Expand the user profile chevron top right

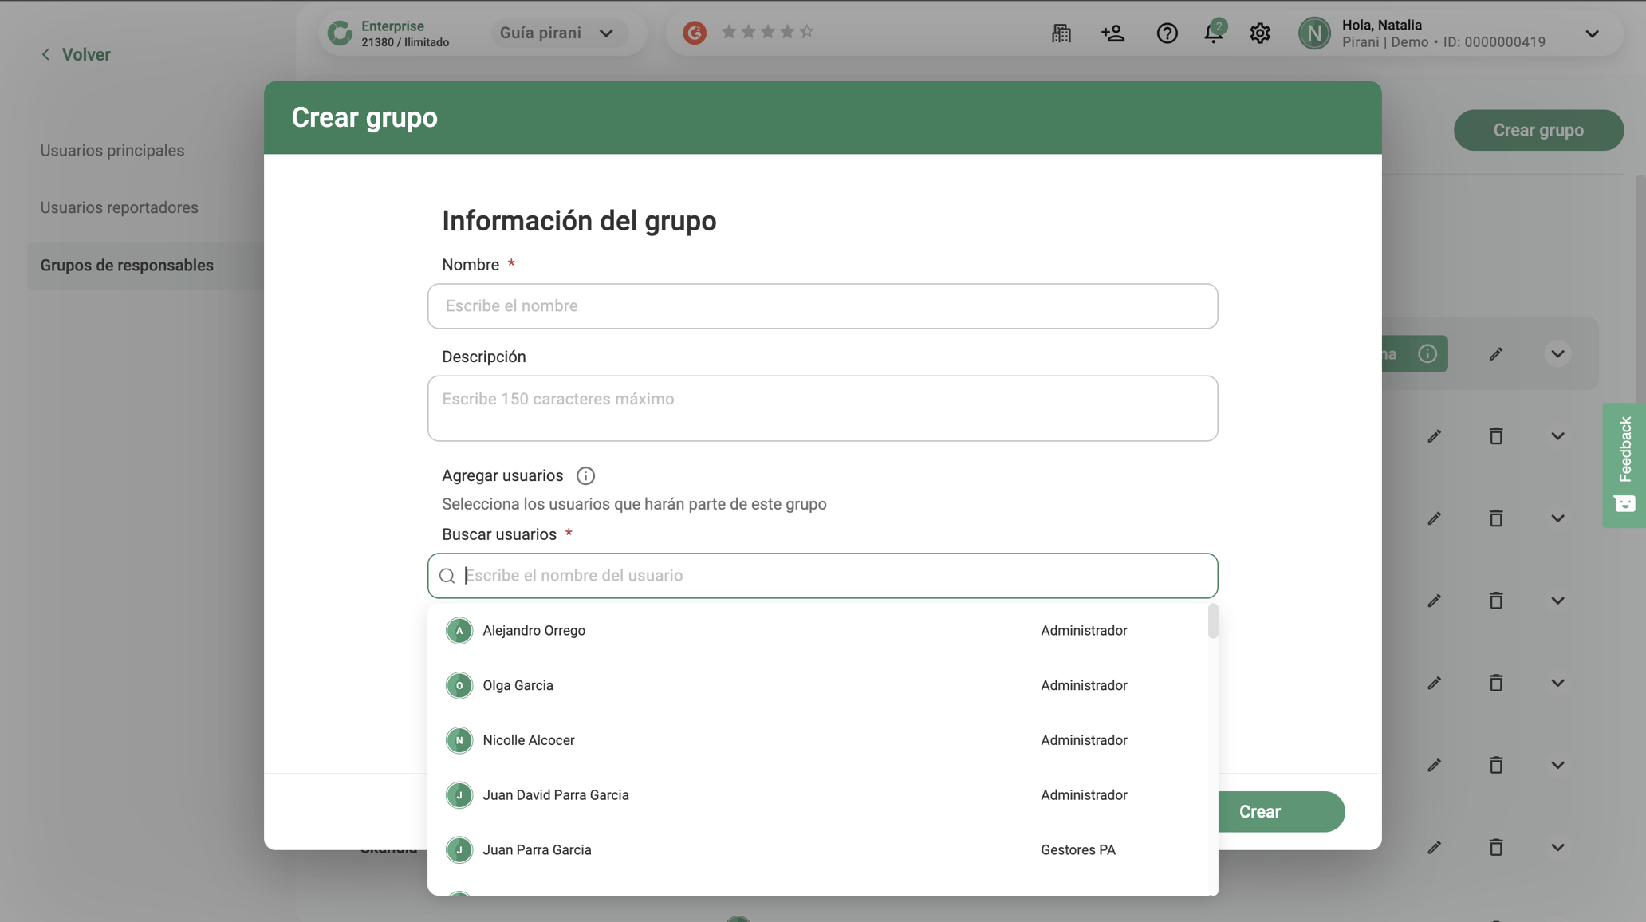(x=1593, y=34)
